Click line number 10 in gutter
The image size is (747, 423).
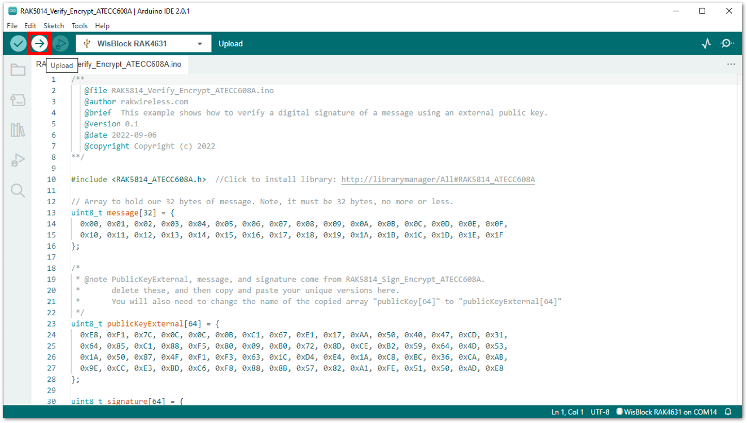[51, 179]
